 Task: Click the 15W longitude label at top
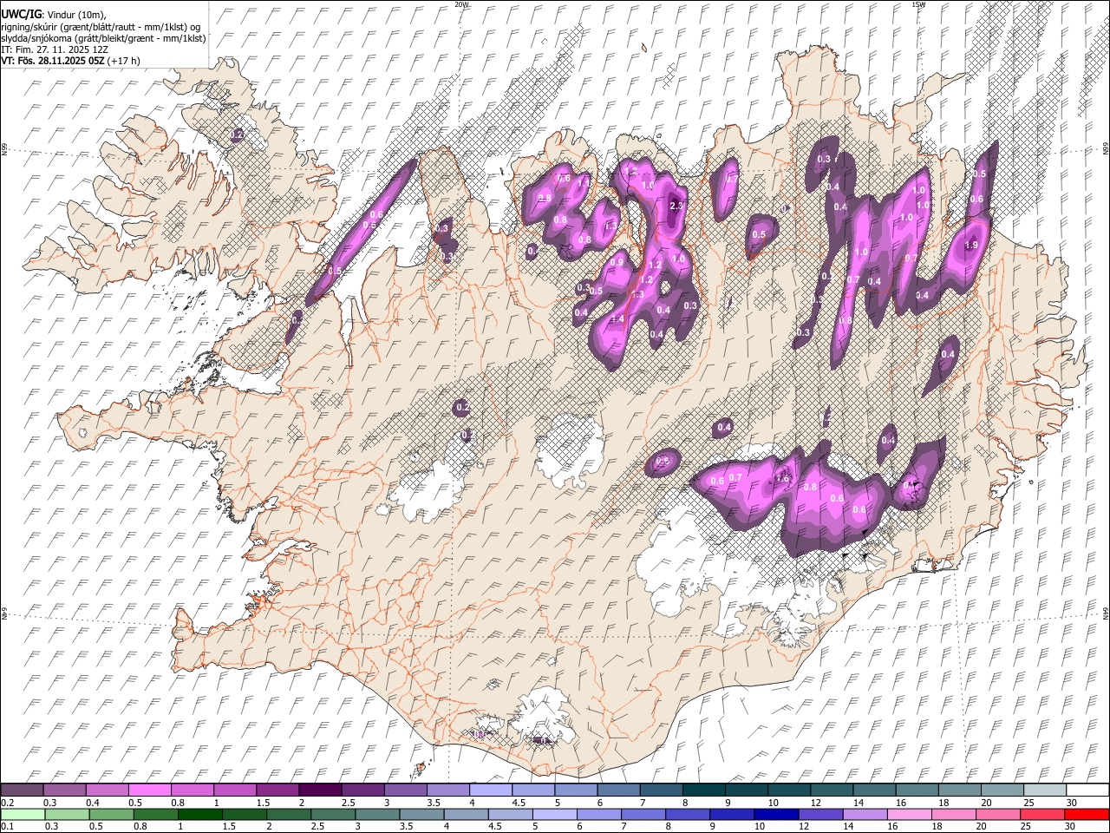[x=918, y=4]
